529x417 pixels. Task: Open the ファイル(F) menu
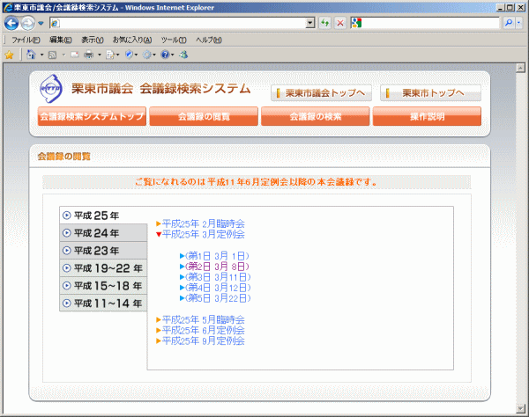26,40
